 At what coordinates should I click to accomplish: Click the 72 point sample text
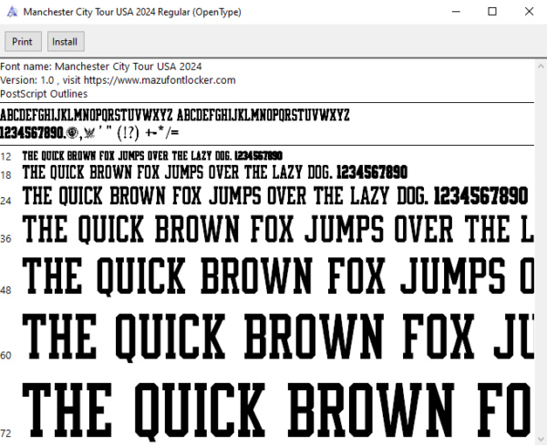278,411
